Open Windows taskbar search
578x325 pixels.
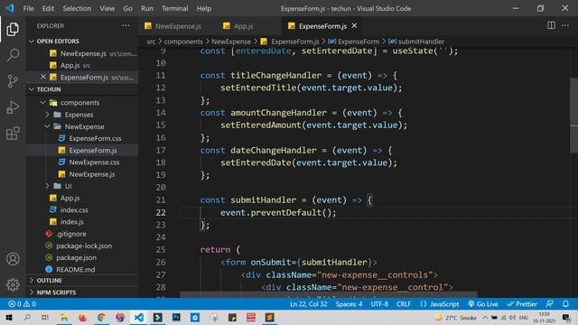(x=27, y=318)
